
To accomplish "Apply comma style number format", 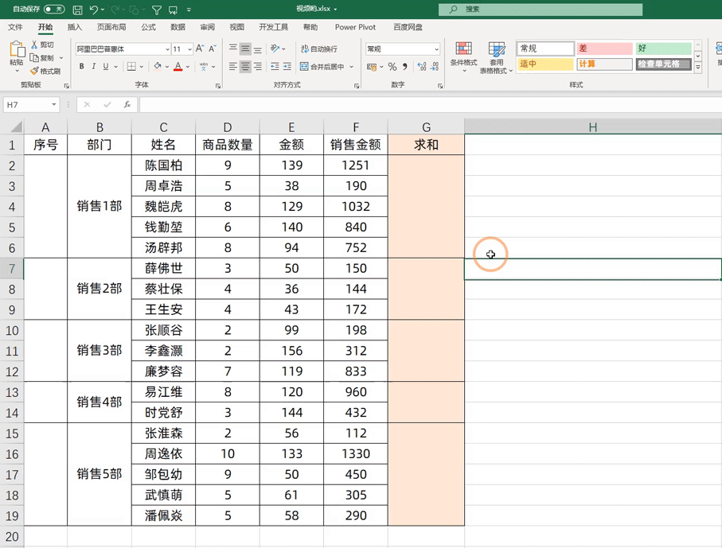I will point(404,67).
